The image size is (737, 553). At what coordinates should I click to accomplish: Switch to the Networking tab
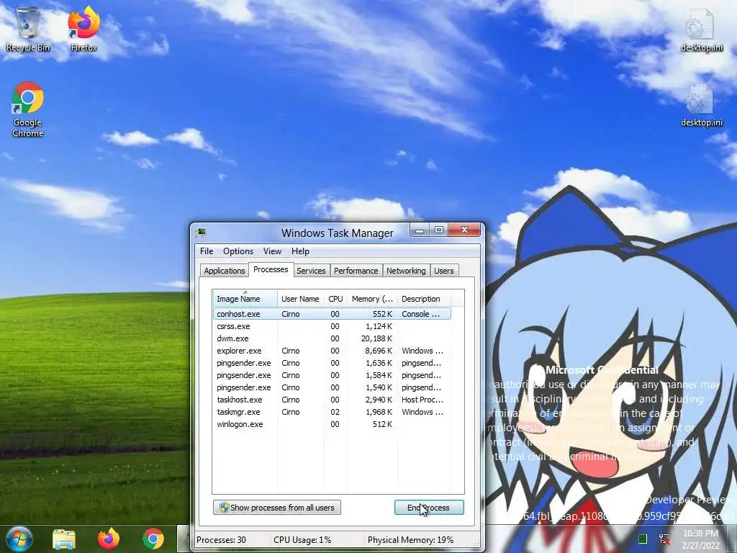click(x=406, y=271)
